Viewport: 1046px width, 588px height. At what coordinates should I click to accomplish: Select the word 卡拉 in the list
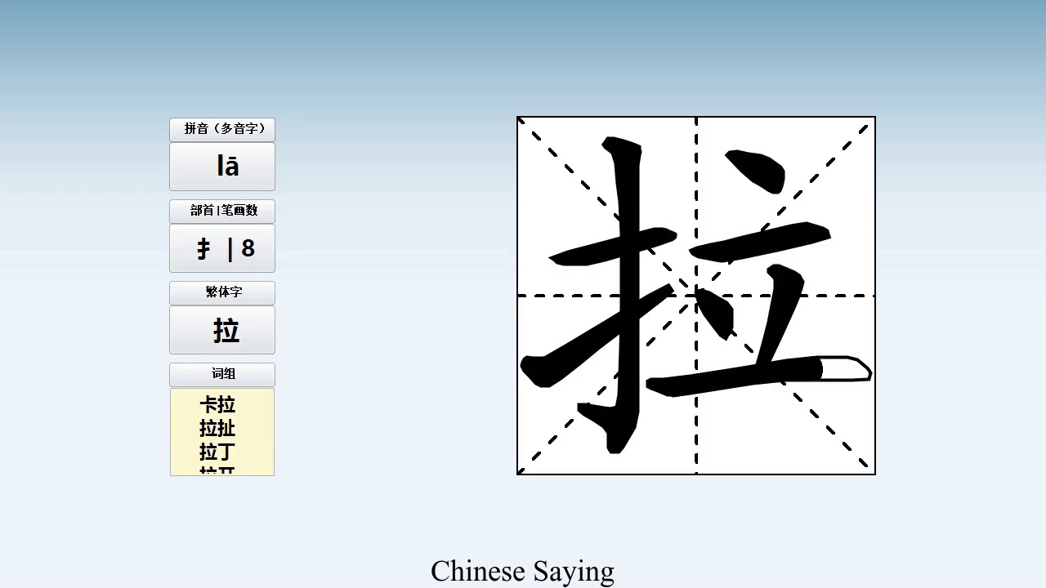click(217, 405)
